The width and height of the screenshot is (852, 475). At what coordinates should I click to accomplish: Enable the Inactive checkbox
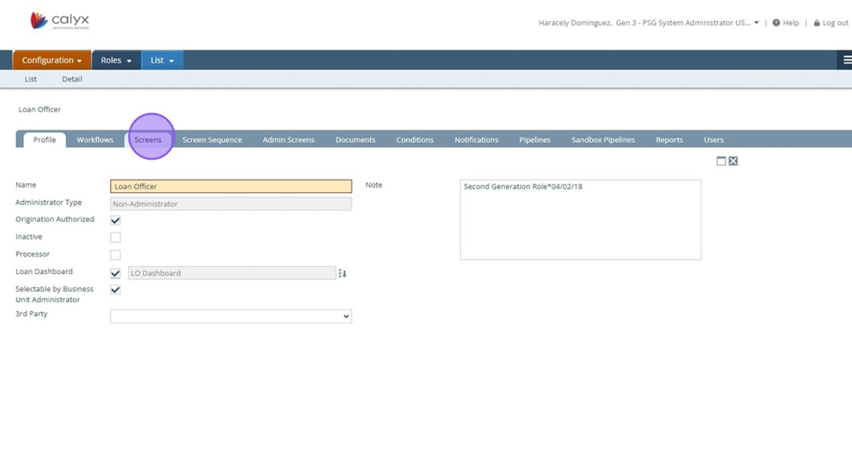pos(115,237)
